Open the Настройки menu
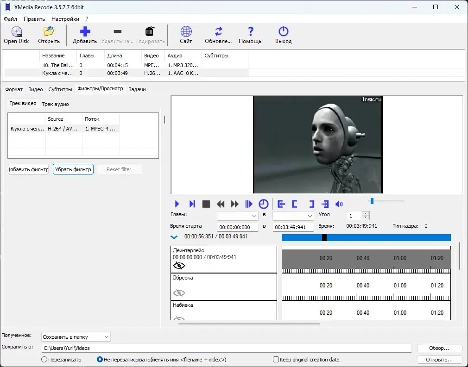Image resolution: width=468 pixels, height=367 pixels. (x=65, y=19)
